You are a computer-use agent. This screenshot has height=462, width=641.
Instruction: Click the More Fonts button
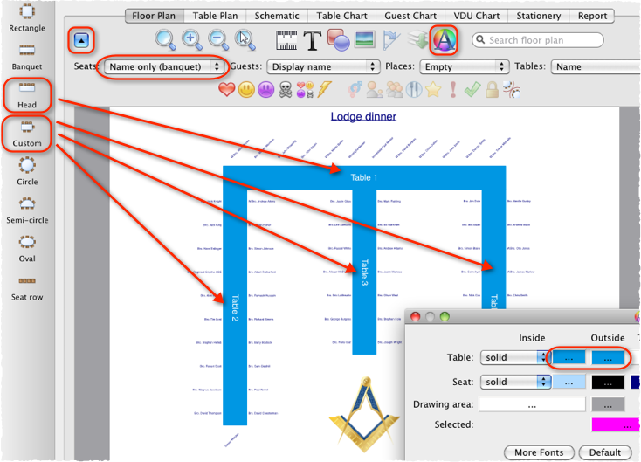[x=538, y=452]
